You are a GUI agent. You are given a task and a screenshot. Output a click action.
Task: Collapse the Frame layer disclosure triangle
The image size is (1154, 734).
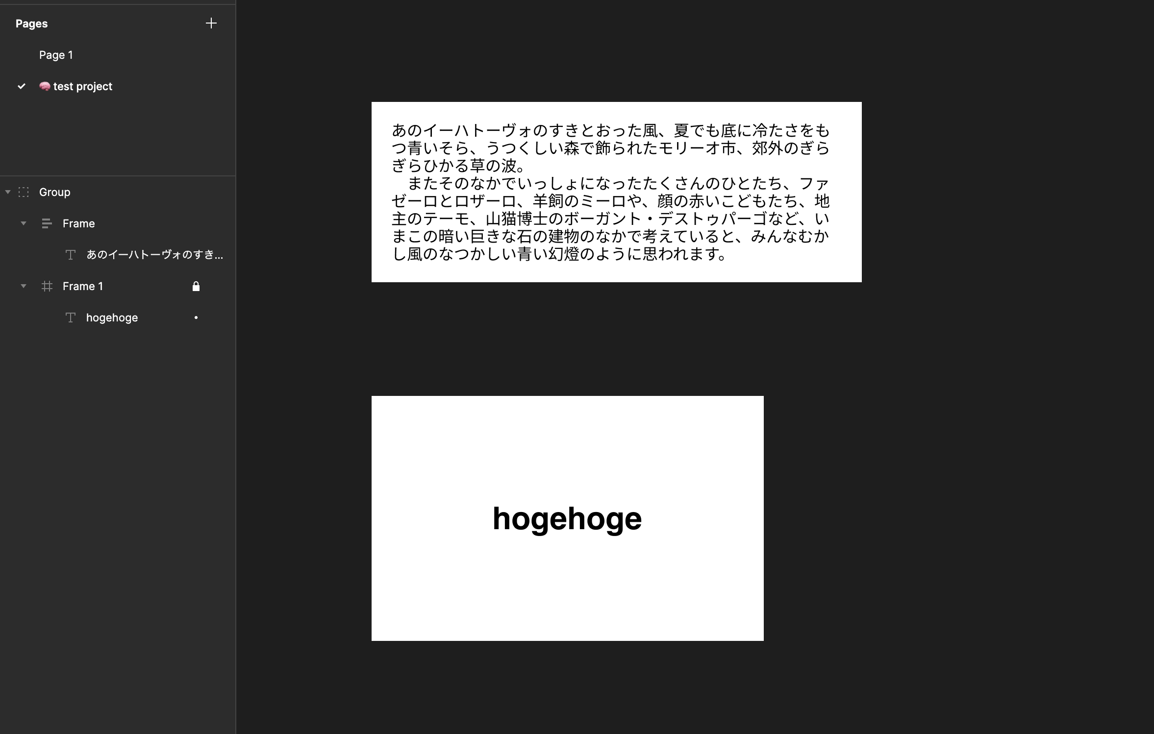(x=24, y=223)
